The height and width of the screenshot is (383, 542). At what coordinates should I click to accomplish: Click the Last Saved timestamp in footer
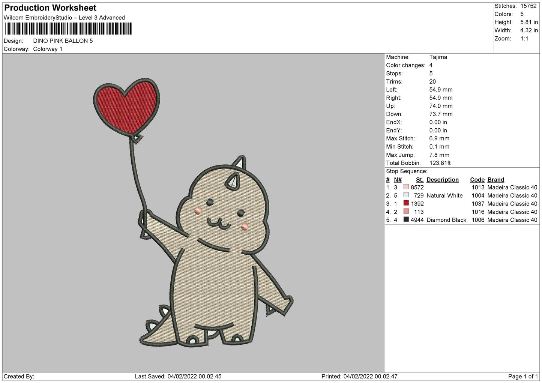point(178,376)
